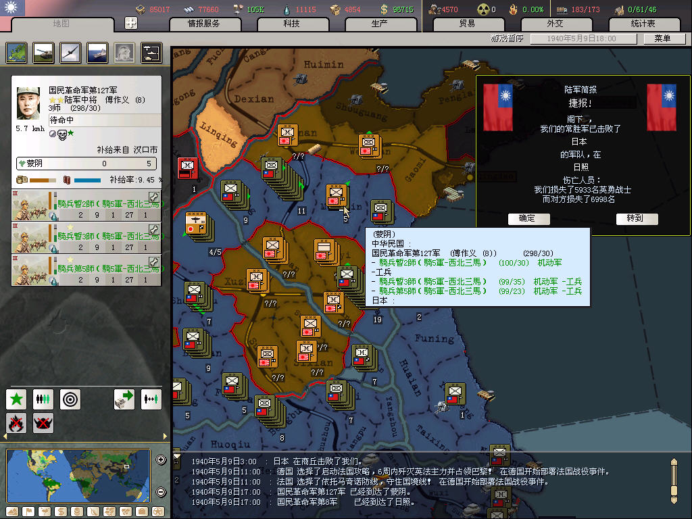Open the 待命中 orders box
The width and height of the screenshot is (692, 519).
tap(105, 120)
